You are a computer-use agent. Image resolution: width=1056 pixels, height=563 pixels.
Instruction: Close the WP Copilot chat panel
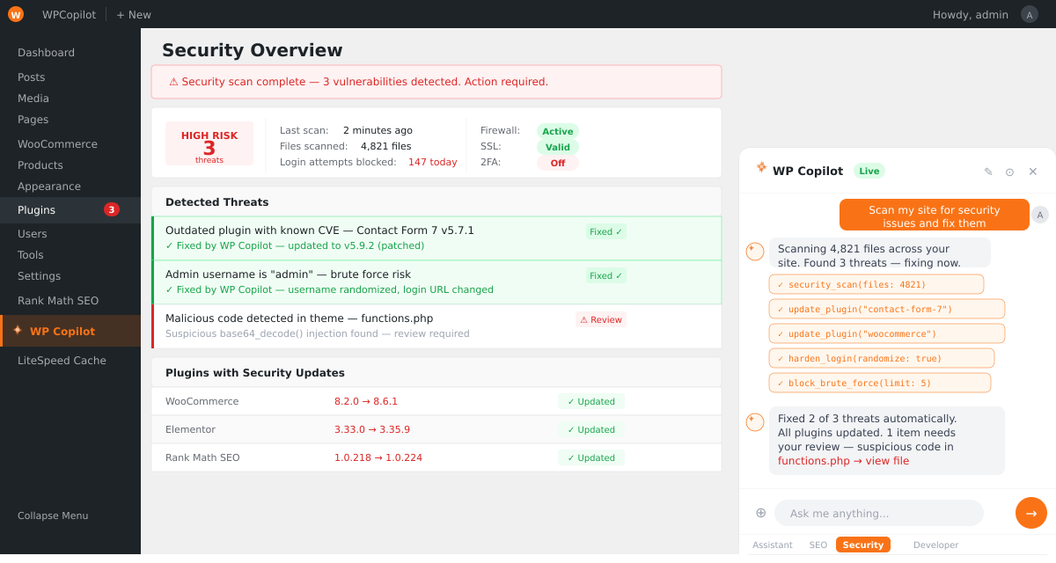coord(1033,172)
